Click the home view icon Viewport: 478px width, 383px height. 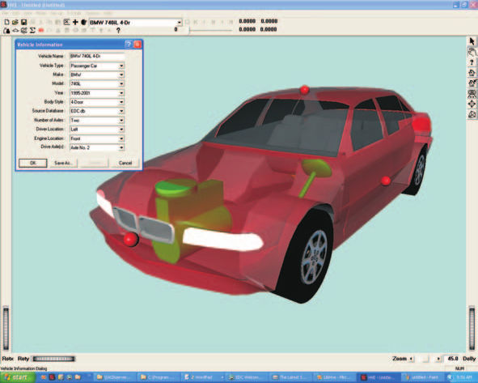[x=472, y=73]
